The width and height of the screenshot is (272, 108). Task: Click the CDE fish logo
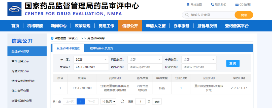coord(15,9)
